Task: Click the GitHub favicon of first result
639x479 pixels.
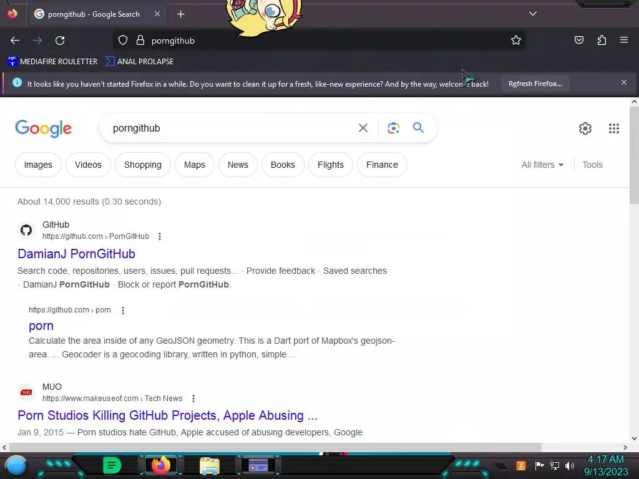Action: click(x=26, y=230)
